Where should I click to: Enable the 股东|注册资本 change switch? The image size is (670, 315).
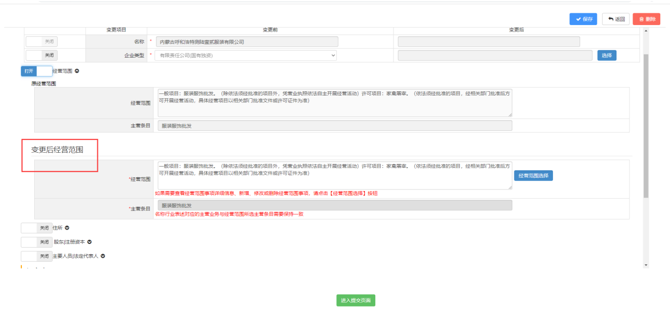[x=36, y=242]
